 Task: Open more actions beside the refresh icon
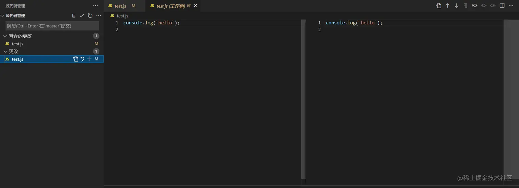click(x=99, y=16)
